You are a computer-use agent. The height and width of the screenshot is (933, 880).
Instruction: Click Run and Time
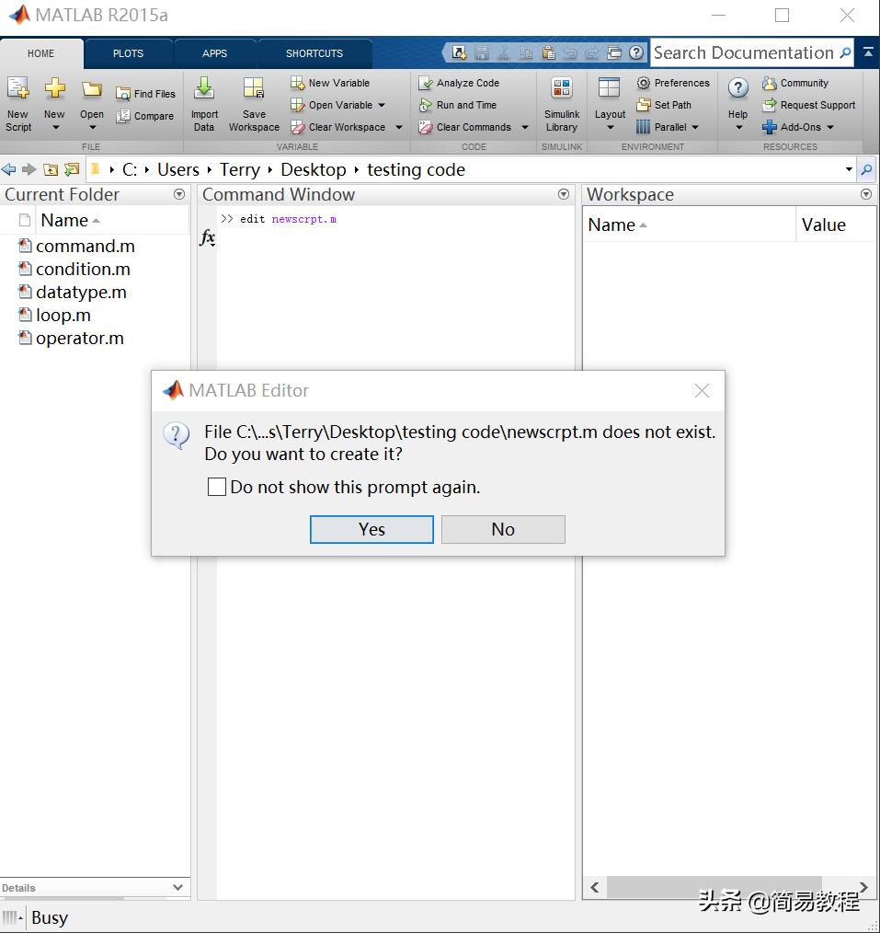(x=458, y=105)
